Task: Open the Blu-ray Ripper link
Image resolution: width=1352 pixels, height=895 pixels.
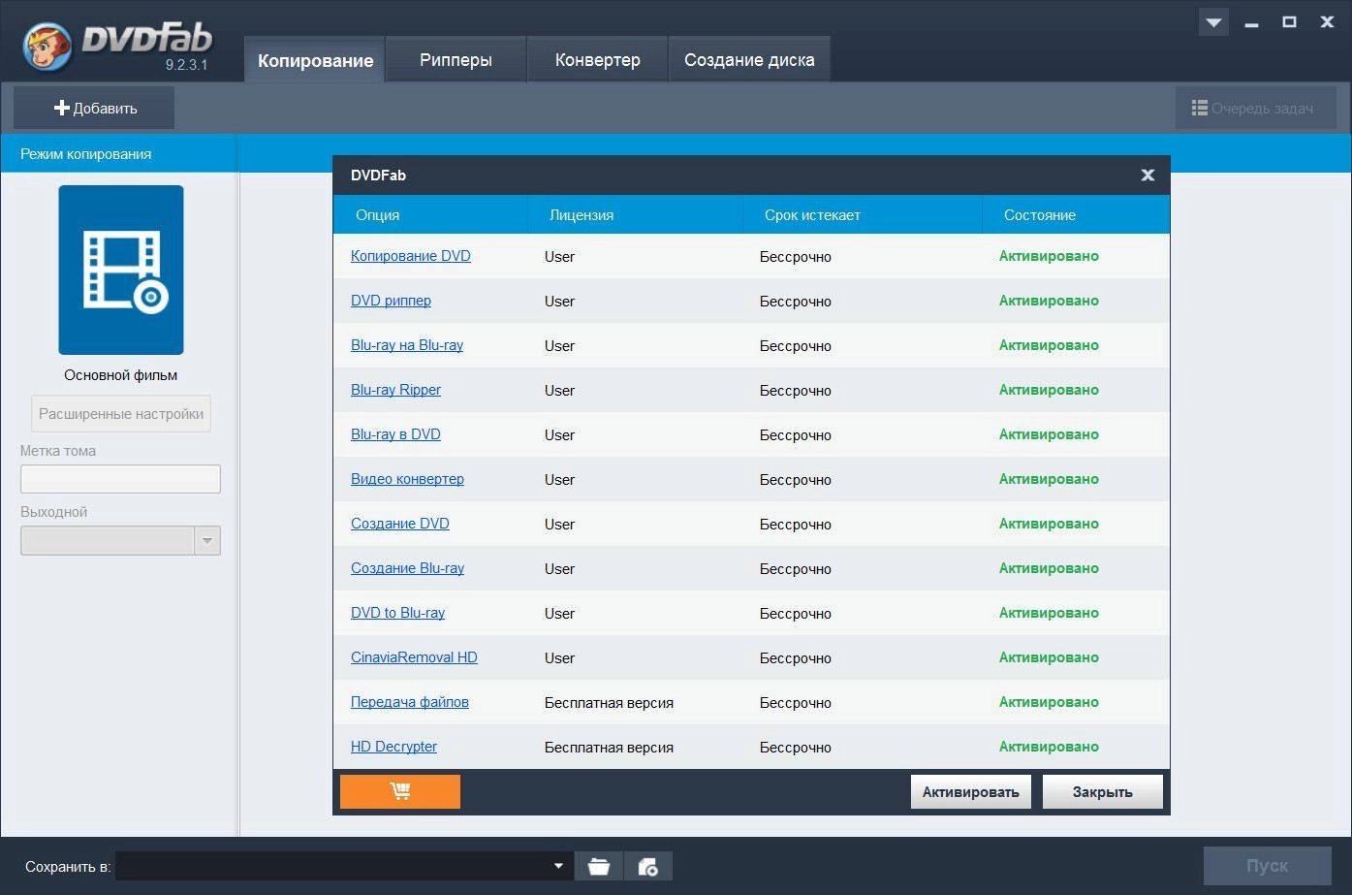Action: [x=395, y=390]
